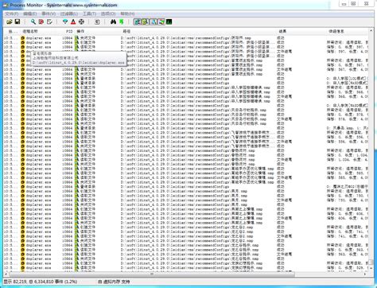Toggle autoscroll in the toolbar
This screenshot has height=288, width=377.
click(41, 21)
